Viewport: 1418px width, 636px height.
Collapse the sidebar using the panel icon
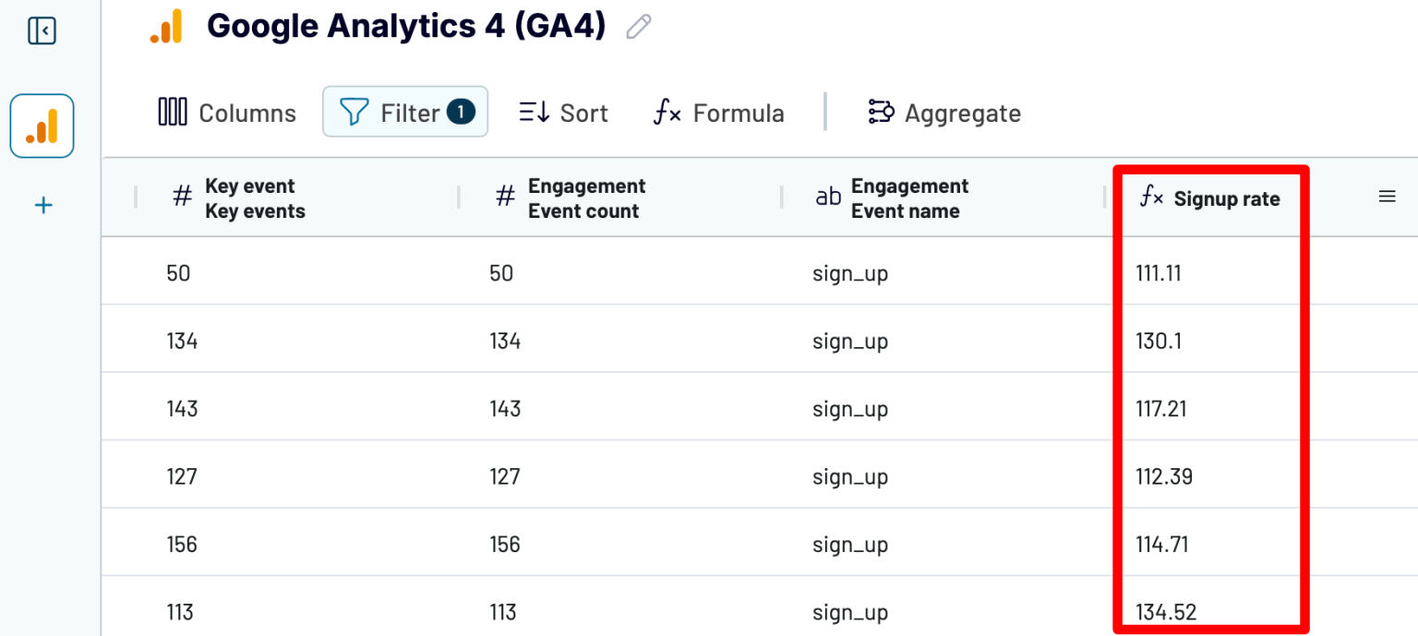tap(41, 30)
